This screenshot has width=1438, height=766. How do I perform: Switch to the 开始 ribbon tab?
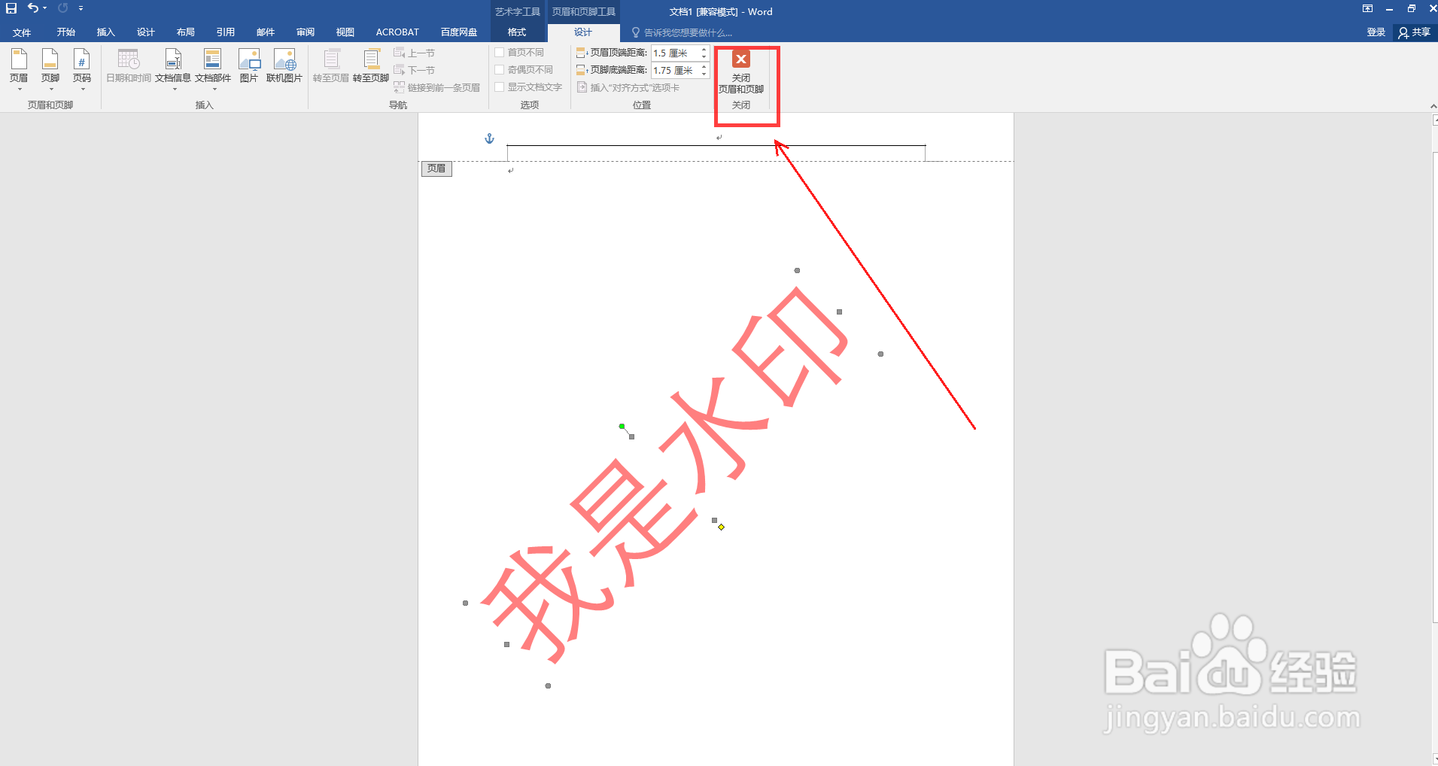click(65, 32)
